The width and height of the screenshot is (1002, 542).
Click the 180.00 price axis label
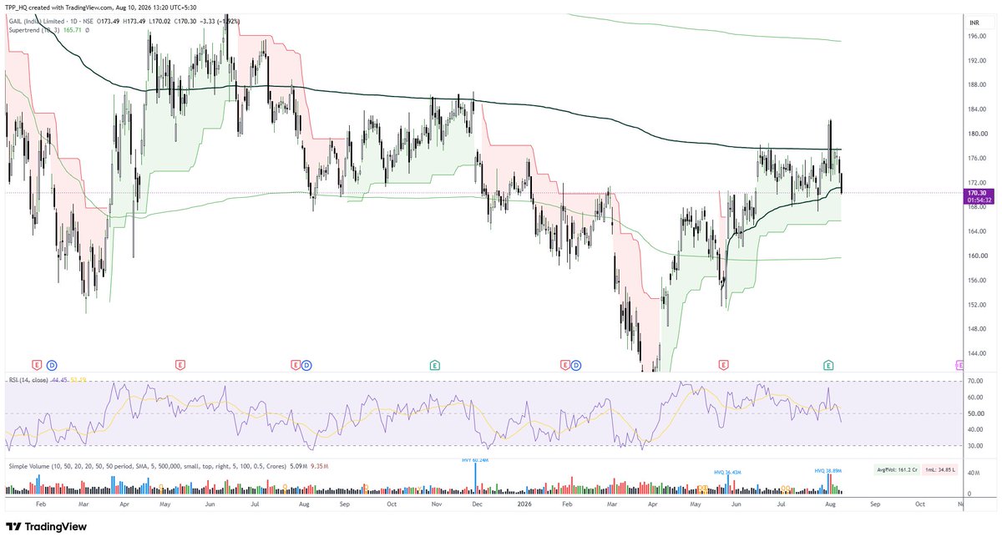tap(978, 134)
